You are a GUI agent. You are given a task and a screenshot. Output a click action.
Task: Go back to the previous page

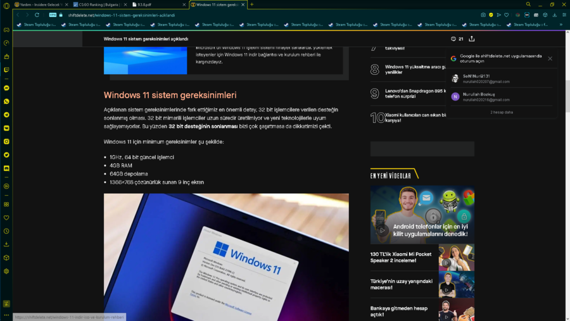[x=18, y=15]
